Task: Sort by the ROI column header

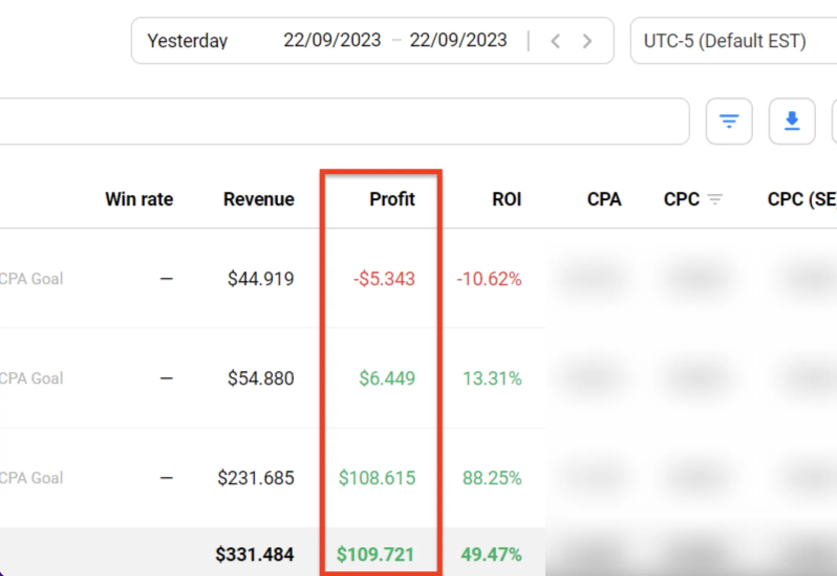Action: tap(506, 199)
